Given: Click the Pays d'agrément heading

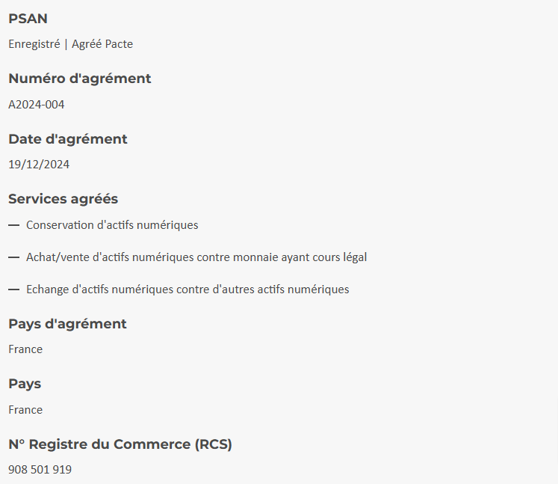Looking at the screenshot, I should 67,324.
